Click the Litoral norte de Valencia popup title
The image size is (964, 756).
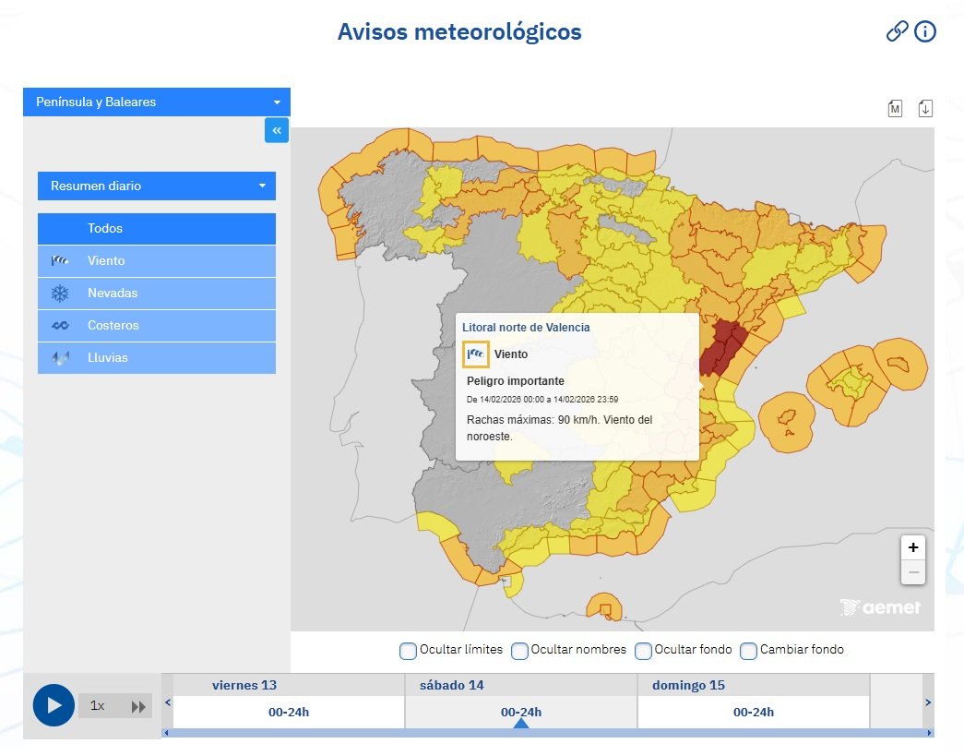pyautogui.click(x=526, y=328)
